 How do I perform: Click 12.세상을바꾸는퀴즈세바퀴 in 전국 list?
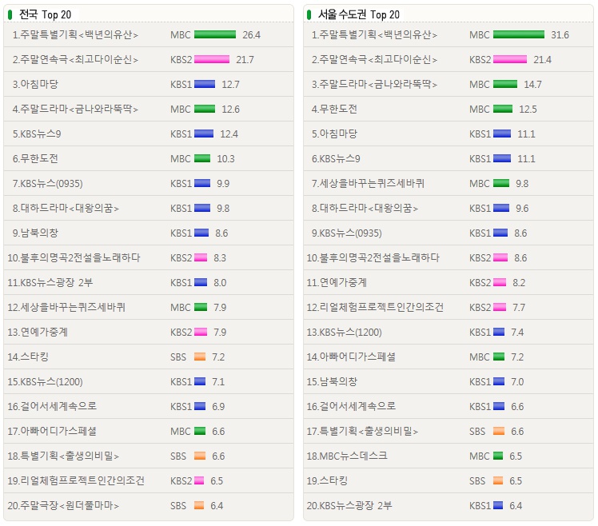66,308
